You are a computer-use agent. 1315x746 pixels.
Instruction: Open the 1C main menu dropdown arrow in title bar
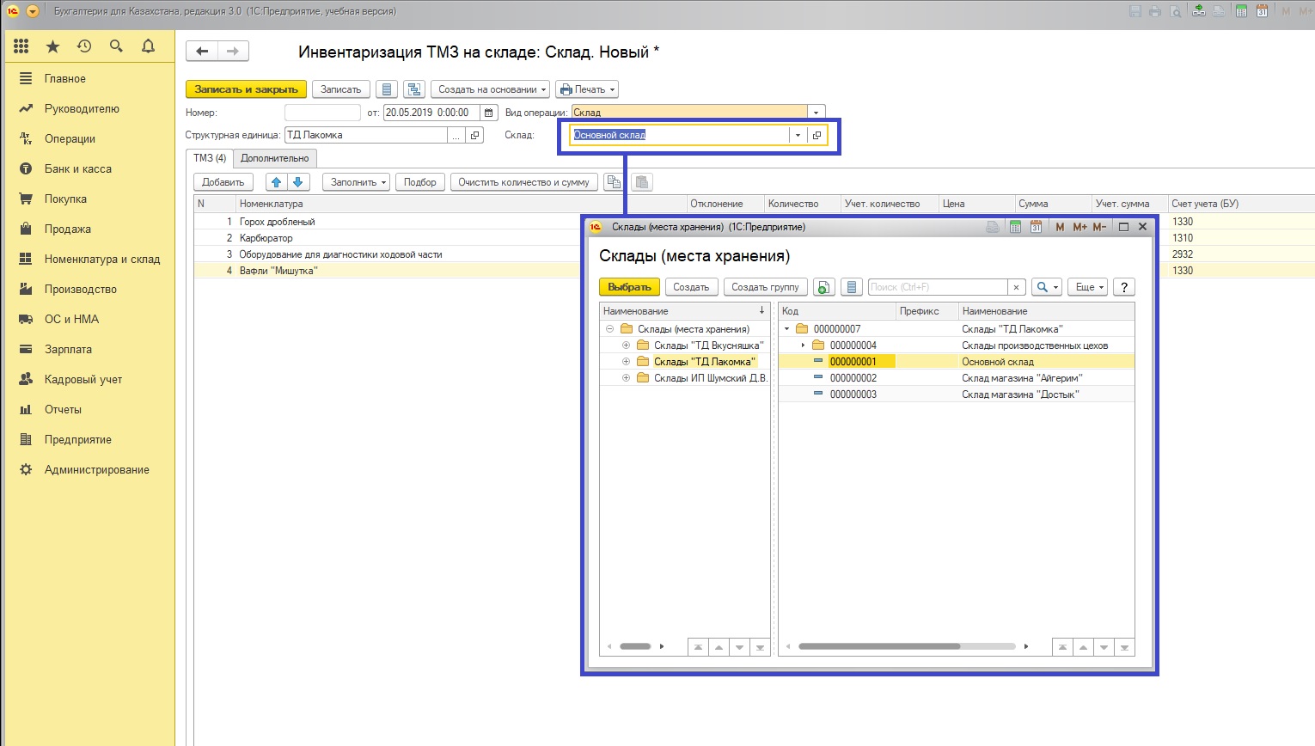(x=32, y=11)
